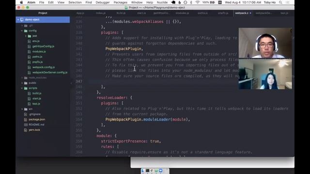
Task: Open the Apple menu
Action: tap(21, 2)
